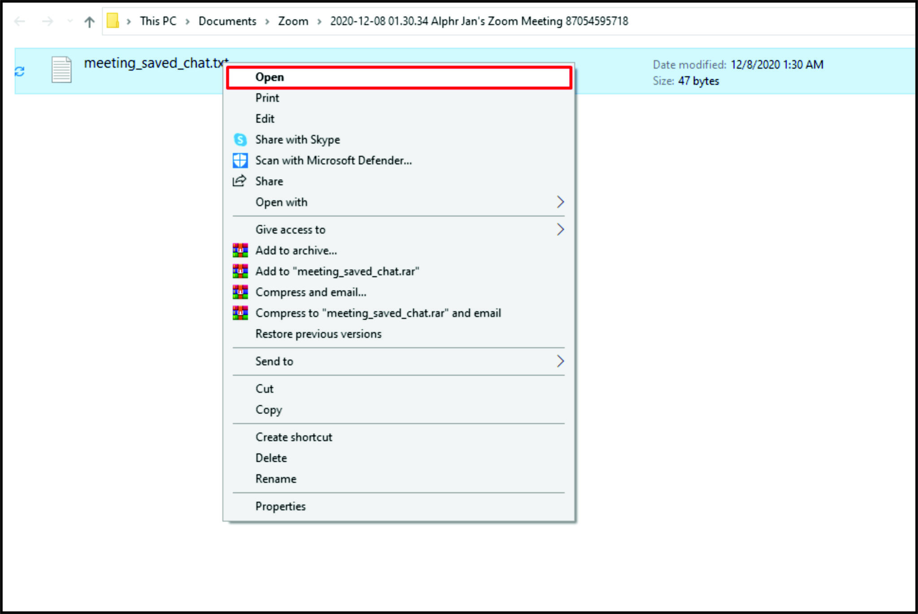Viewport: 918px width, 614px height.
Task: Select Scan with Microsoft Defender
Action: click(x=333, y=160)
